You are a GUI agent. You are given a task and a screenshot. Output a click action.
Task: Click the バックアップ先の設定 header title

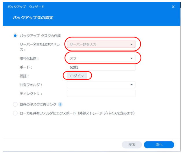33,18
